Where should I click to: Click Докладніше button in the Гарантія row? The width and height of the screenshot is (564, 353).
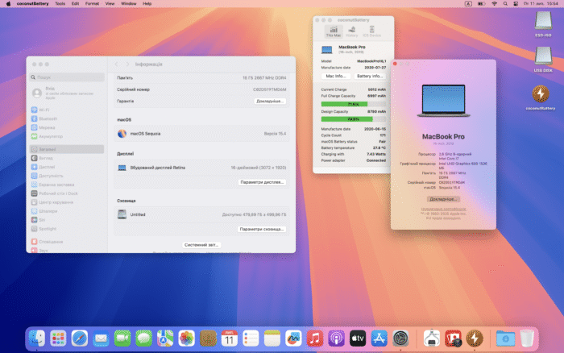point(270,101)
